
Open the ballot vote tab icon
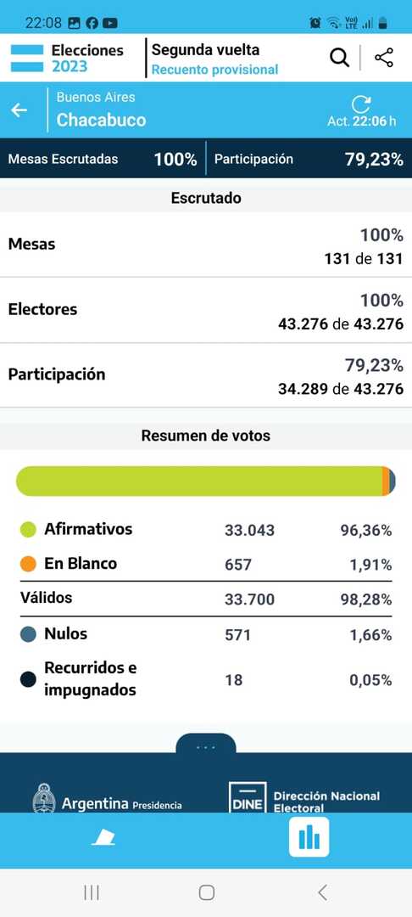tap(104, 839)
